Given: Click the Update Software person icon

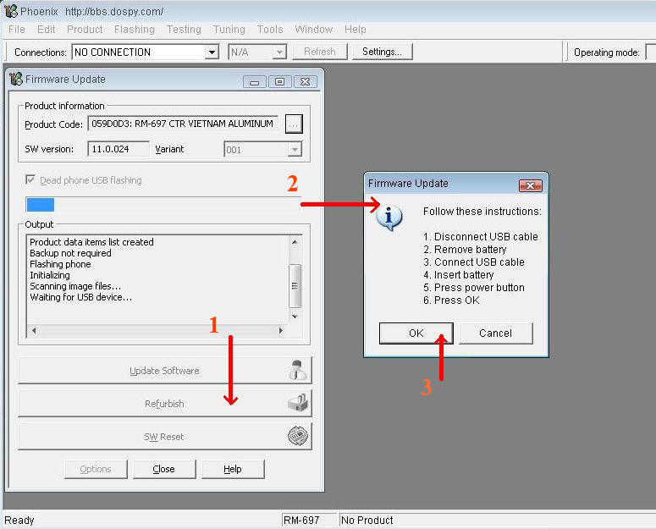Looking at the screenshot, I should point(298,370).
